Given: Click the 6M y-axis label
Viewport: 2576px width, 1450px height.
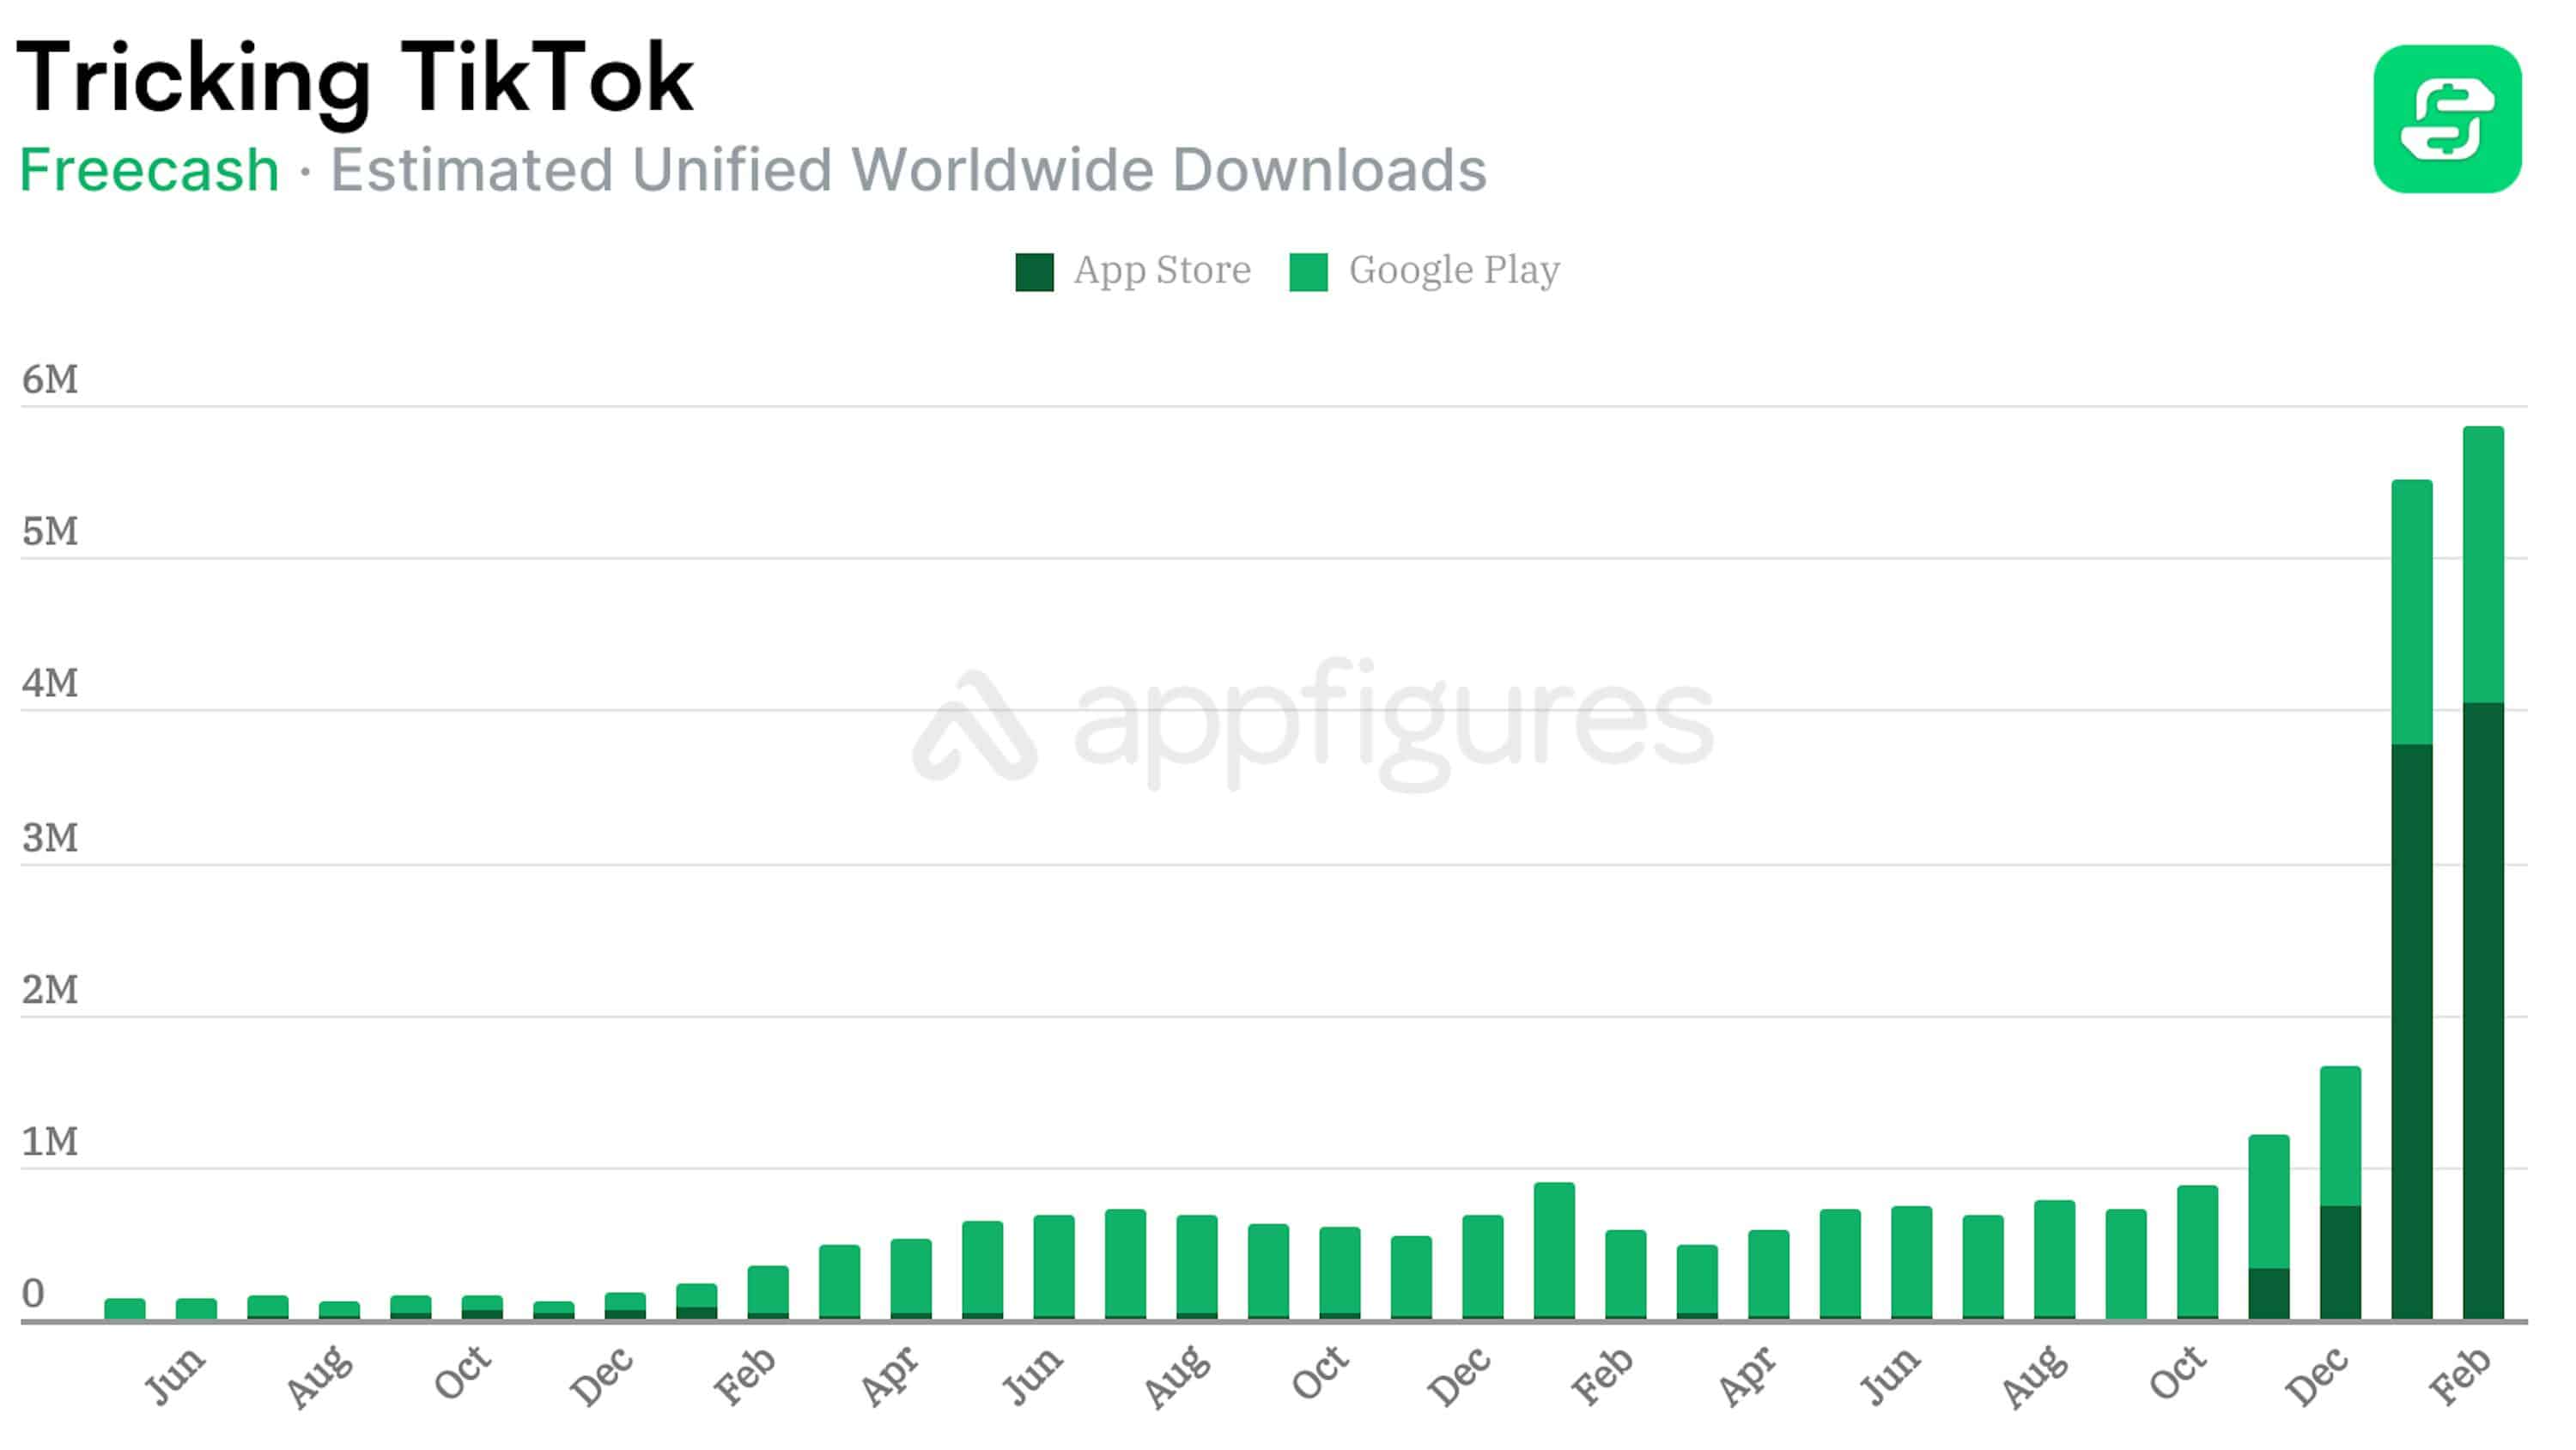Looking at the screenshot, I should click(50, 380).
